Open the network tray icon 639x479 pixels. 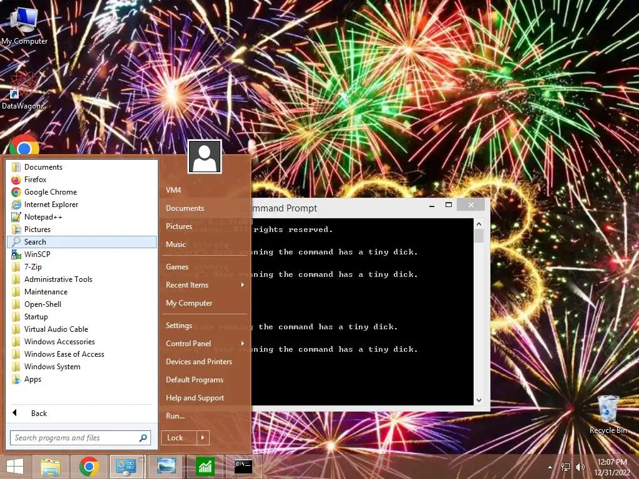565,467
